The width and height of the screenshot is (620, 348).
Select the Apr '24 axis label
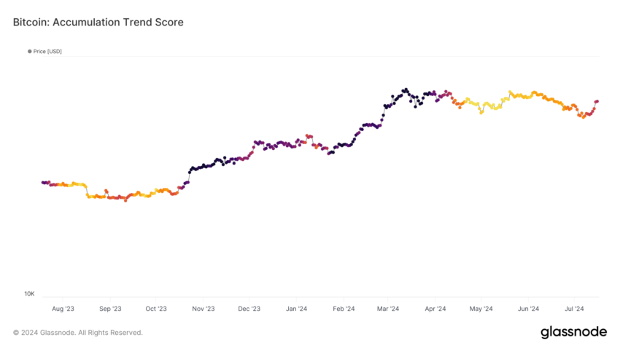(x=435, y=309)
